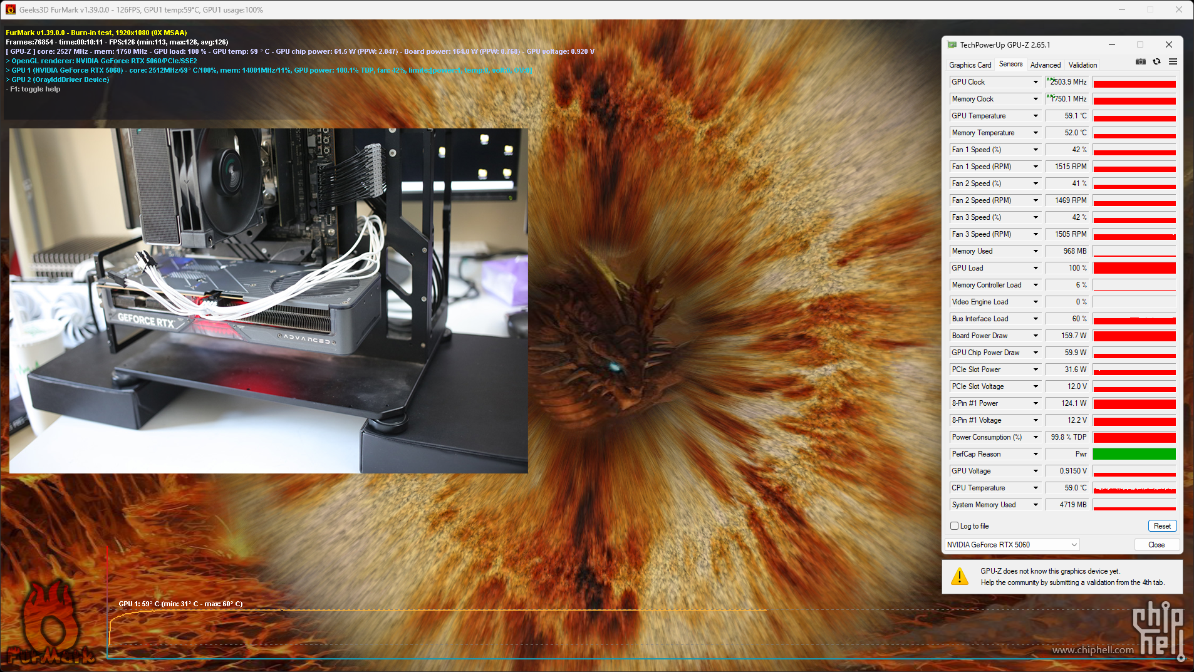Open the Memory Temperature sensor dropdown
The image size is (1194, 672).
pyautogui.click(x=1036, y=133)
